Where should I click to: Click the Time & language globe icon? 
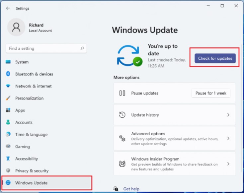point(8,134)
